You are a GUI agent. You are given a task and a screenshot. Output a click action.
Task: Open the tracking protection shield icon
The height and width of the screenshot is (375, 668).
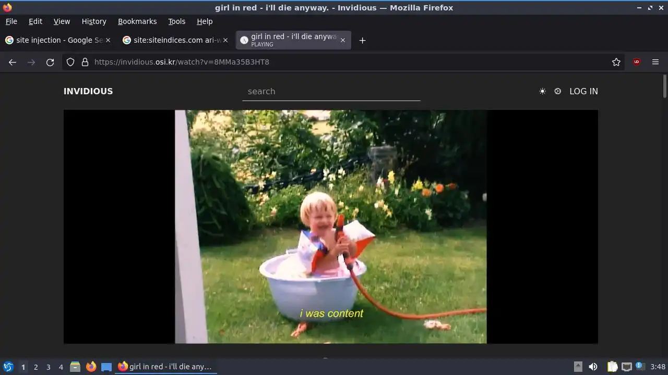coord(71,62)
